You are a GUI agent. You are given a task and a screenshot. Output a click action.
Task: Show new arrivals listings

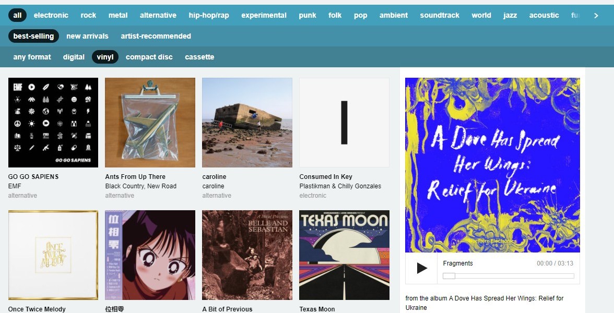click(x=87, y=36)
